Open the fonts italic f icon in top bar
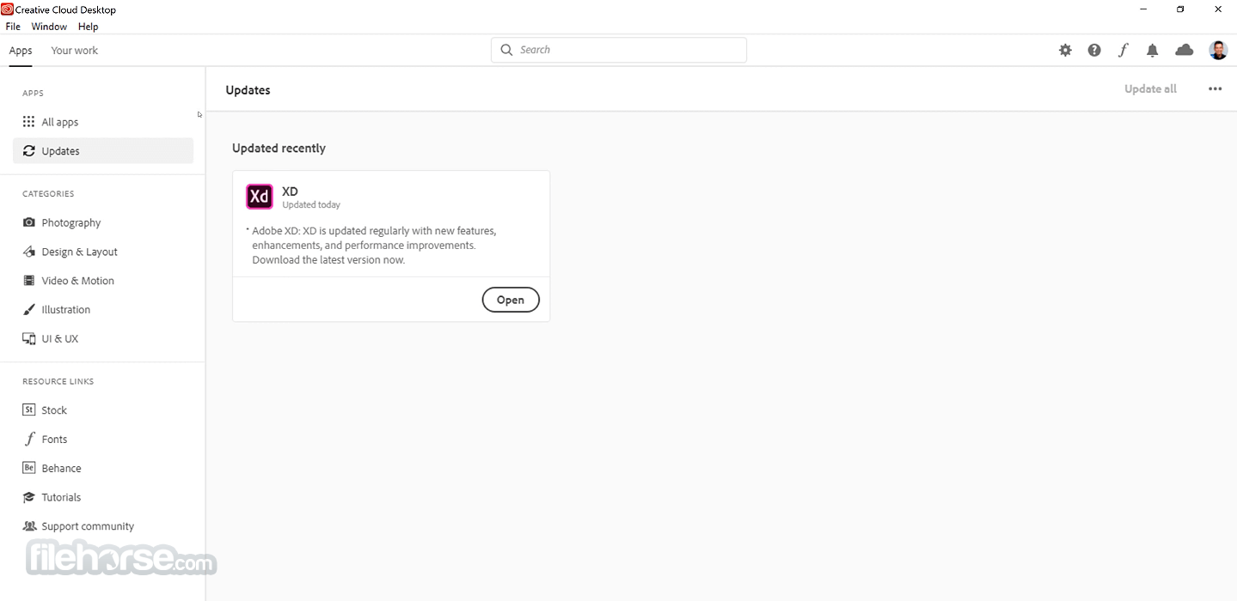This screenshot has width=1237, height=601. pos(1123,51)
